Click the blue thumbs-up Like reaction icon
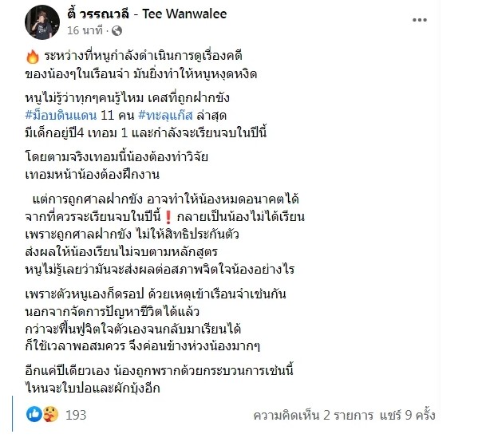482x438 pixels. click(x=34, y=414)
